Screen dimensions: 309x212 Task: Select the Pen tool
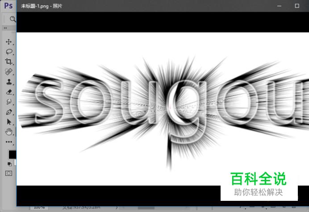pyautogui.click(x=9, y=112)
